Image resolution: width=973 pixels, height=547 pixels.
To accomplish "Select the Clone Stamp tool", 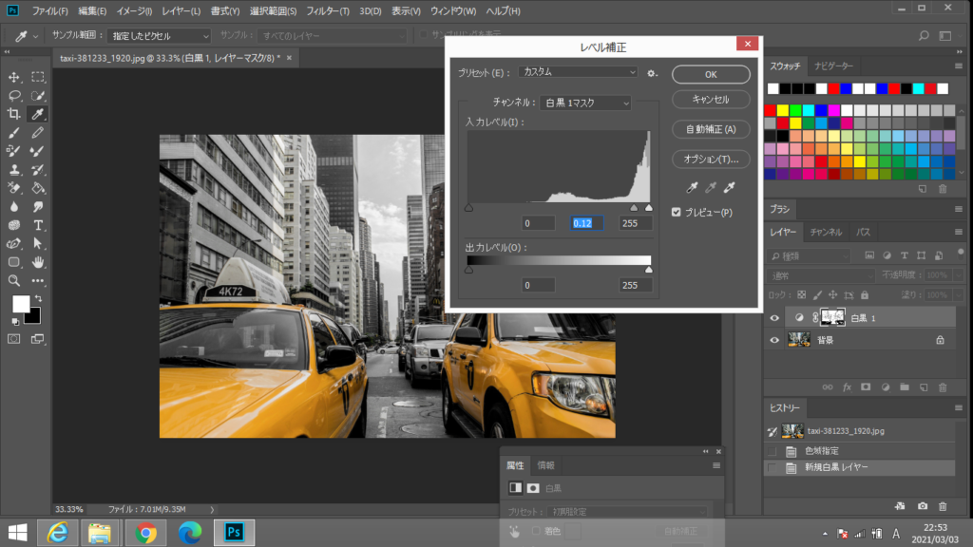I will [x=13, y=169].
